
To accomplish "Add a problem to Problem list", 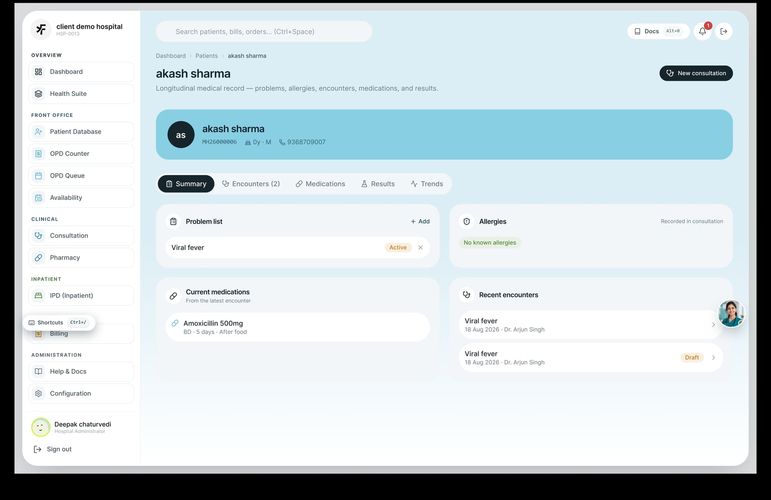I will [420, 221].
